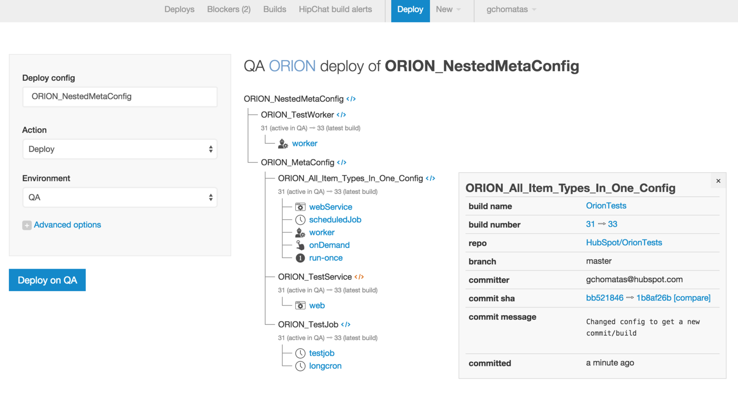Select ORION_MetaConfig tree node
Screen dimensions: 738x396
pyautogui.click(x=298, y=162)
